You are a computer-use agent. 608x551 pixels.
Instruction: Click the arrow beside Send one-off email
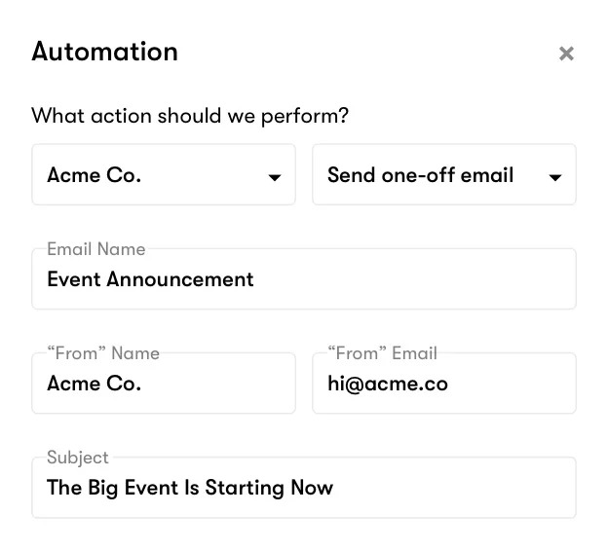click(555, 177)
